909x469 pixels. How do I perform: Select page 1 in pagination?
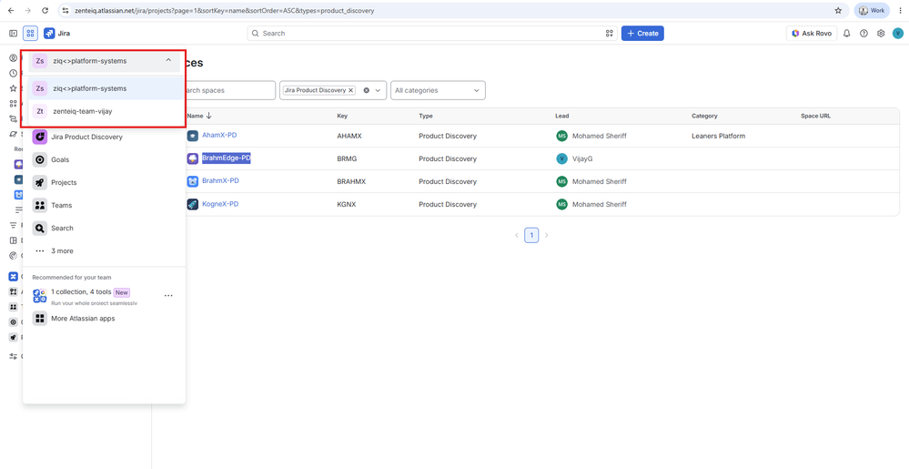[x=531, y=235]
